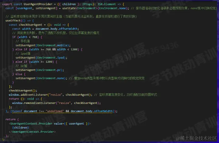Click the 'export' keyword
The width and height of the screenshot is (219, 143).
[x=7, y=4]
